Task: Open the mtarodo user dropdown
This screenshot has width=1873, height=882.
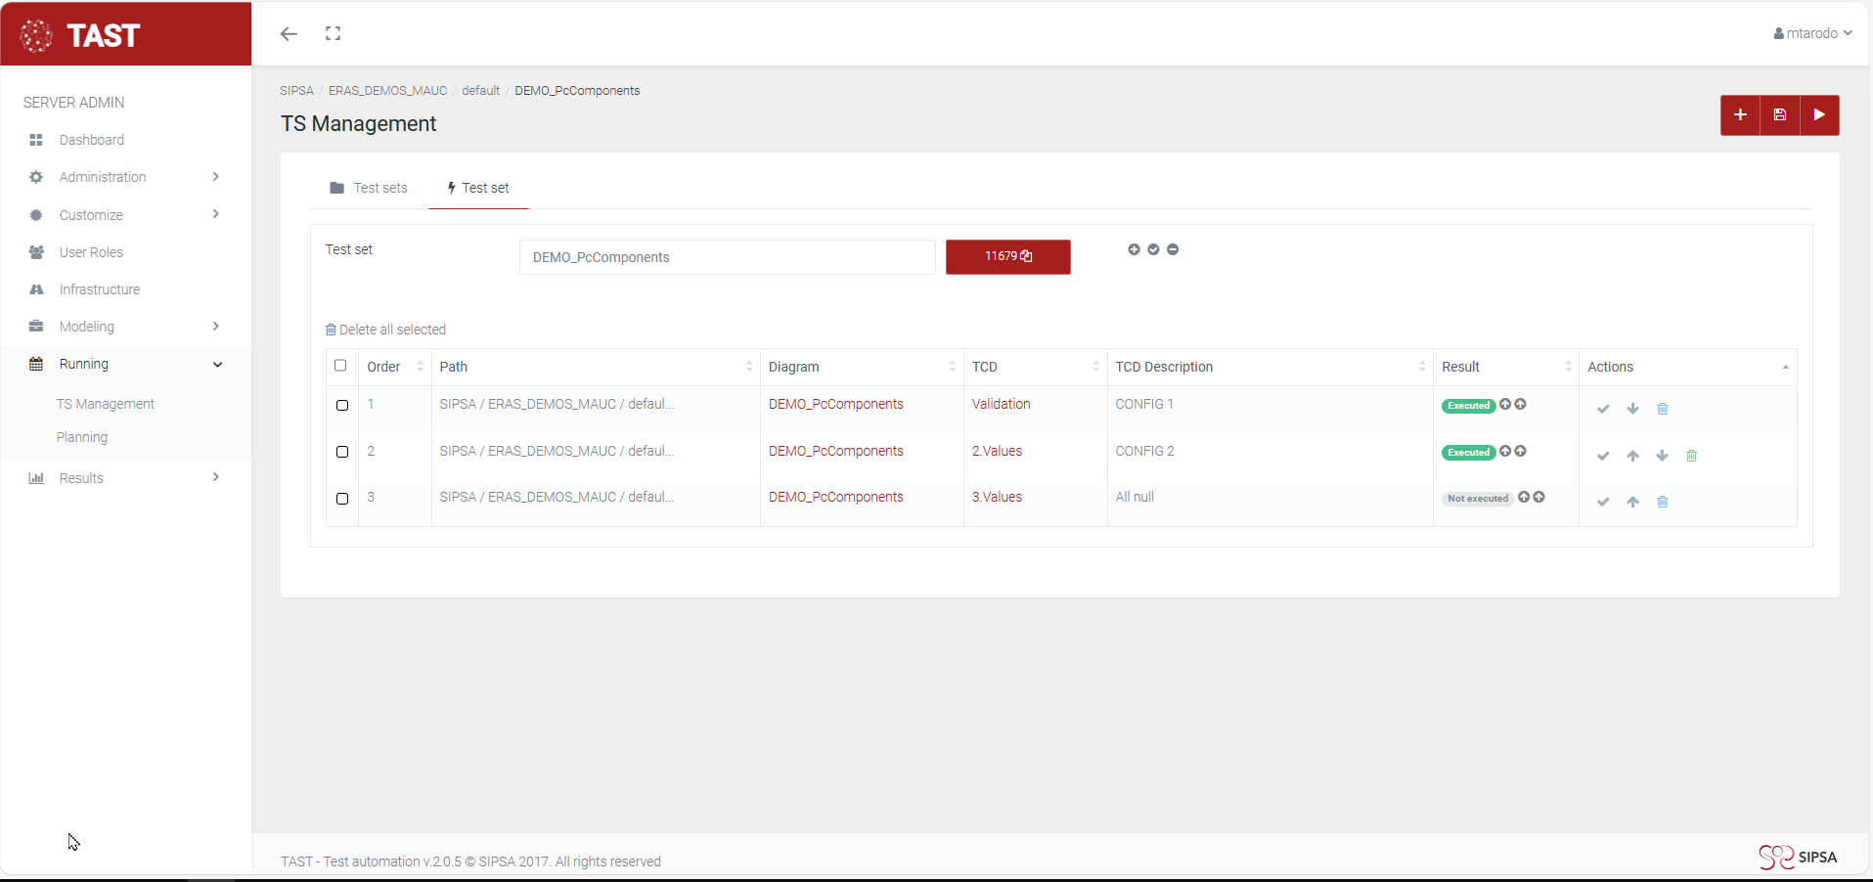Action: coord(1812,33)
